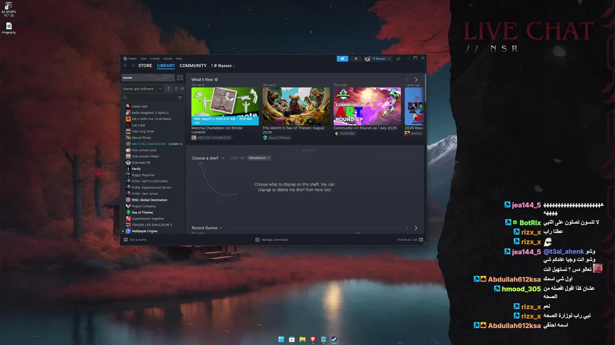Open Meccha Chameleon Emote Contest thumbnail
The image size is (615, 345).
coord(225,106)
